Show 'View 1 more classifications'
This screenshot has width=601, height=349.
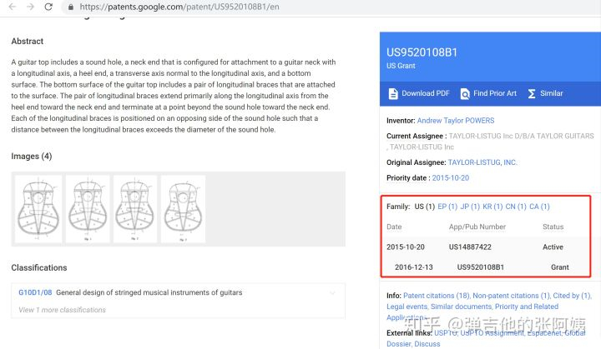point(63,310)
